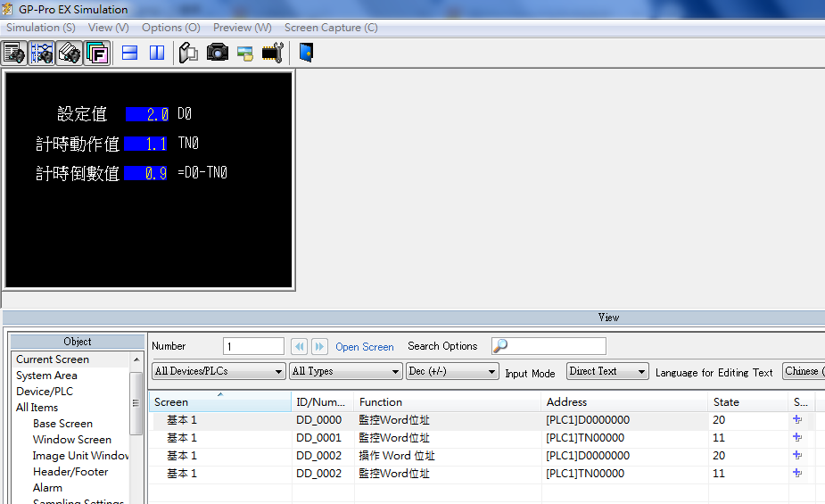The height and width of the screenshot is (504, 825).
Task: Toggle the first view-list toolbar icon
Action: [14, 53]
